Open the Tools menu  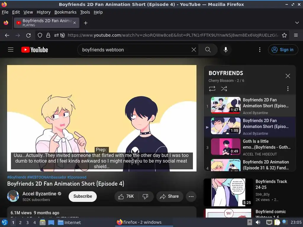coord(85,12)
